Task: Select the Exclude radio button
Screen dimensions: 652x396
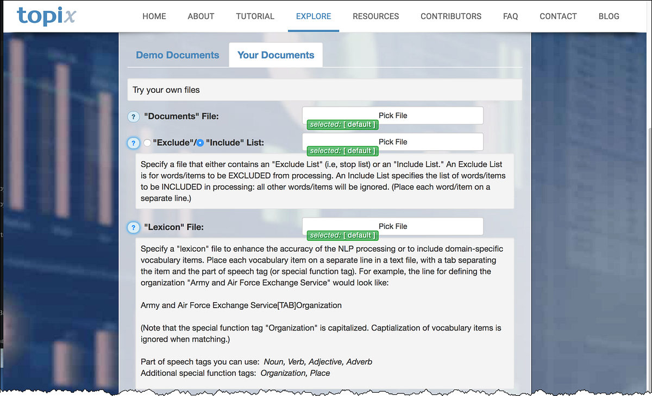Action: 147,142
